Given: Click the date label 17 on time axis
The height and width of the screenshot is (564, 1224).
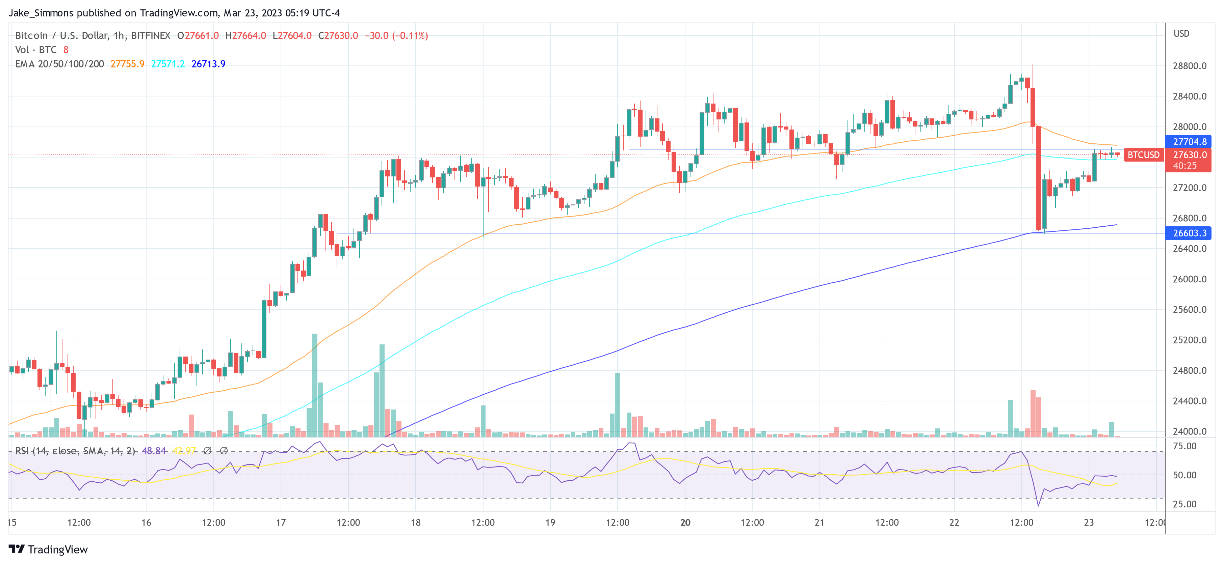Looking at the screenshot, I should point(281,523).
